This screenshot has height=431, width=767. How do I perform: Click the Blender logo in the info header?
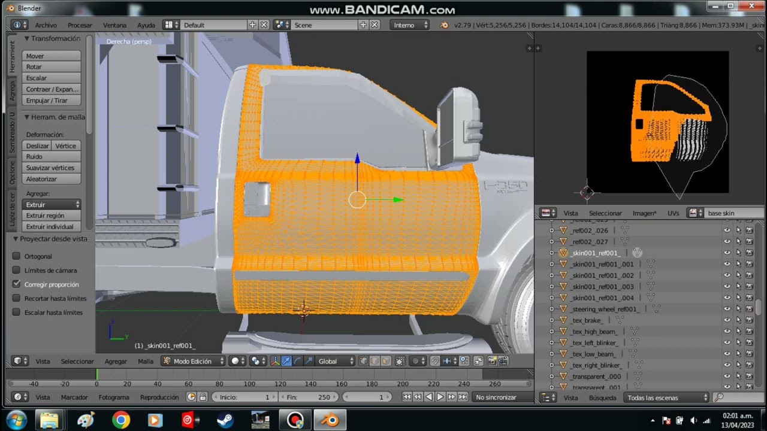click(444, 25)
